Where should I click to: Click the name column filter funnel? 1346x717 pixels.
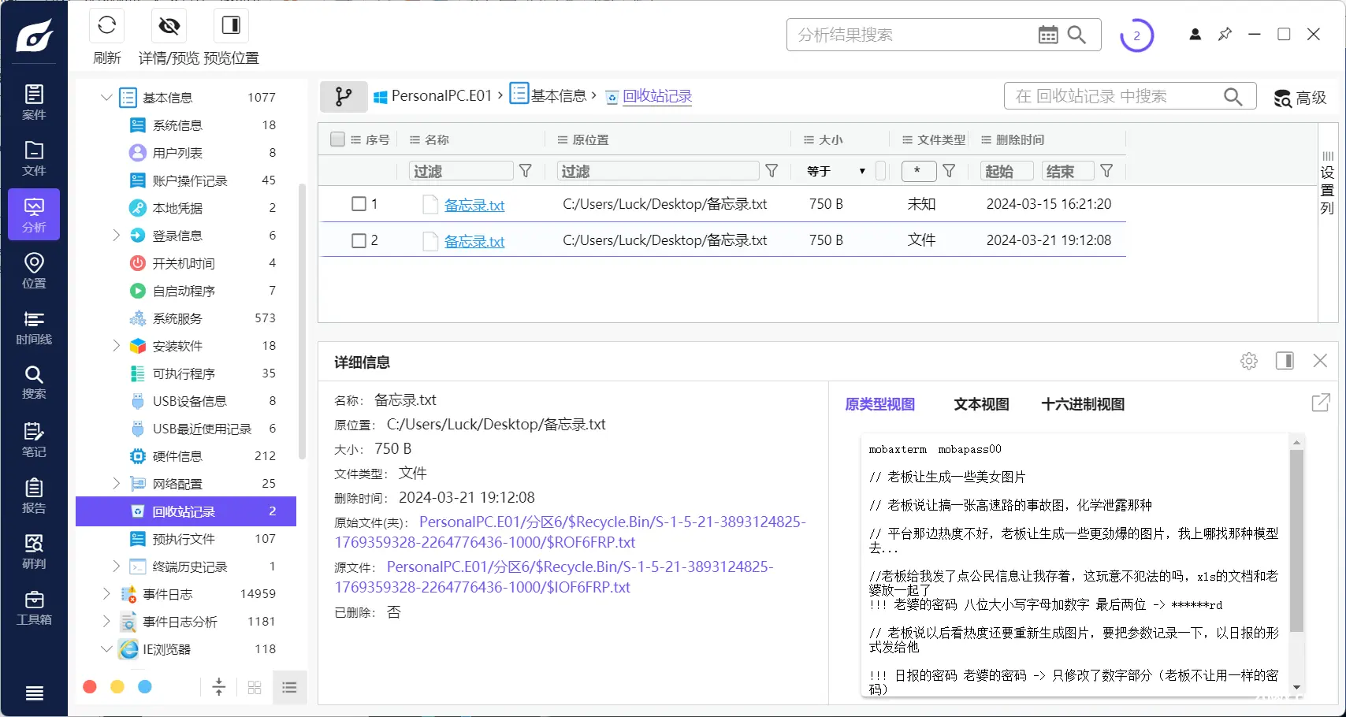[526, 171]
